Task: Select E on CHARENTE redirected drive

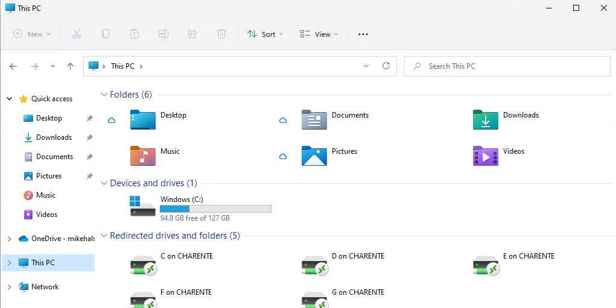Action: click(x=513, y=264)
